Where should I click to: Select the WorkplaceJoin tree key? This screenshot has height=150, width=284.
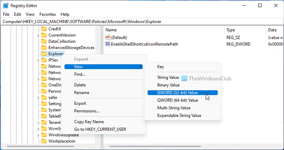62,141
